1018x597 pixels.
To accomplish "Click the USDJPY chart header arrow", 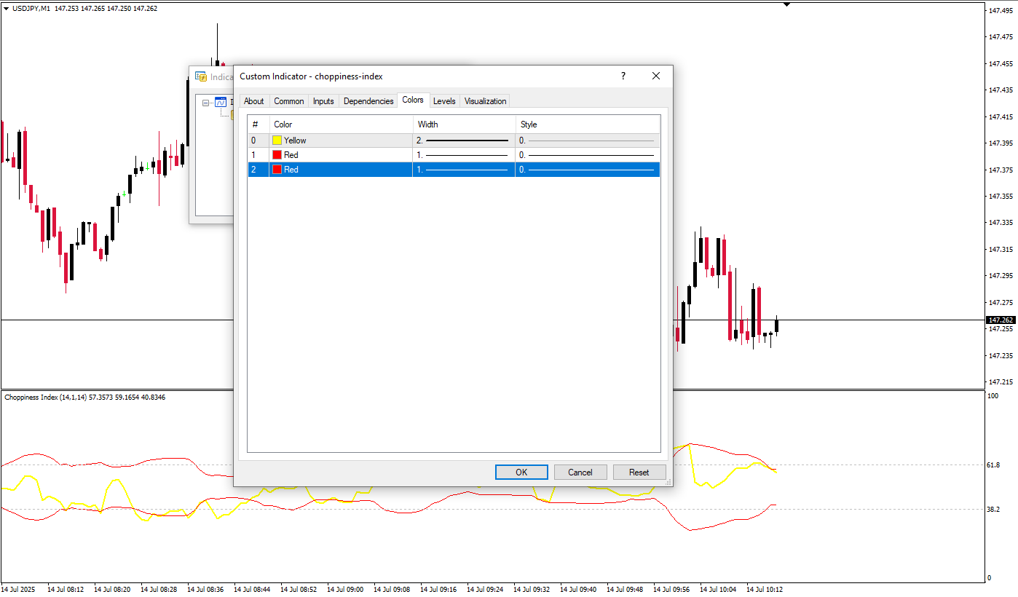I will [x=7, y=9].
